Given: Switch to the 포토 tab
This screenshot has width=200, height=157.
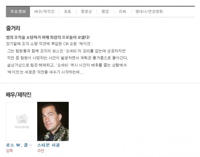Looking at the screenshot, I should pos(67,12).
